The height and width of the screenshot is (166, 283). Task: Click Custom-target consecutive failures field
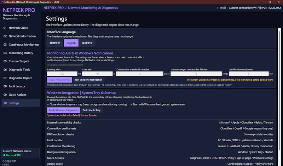[x=196, y=74]
